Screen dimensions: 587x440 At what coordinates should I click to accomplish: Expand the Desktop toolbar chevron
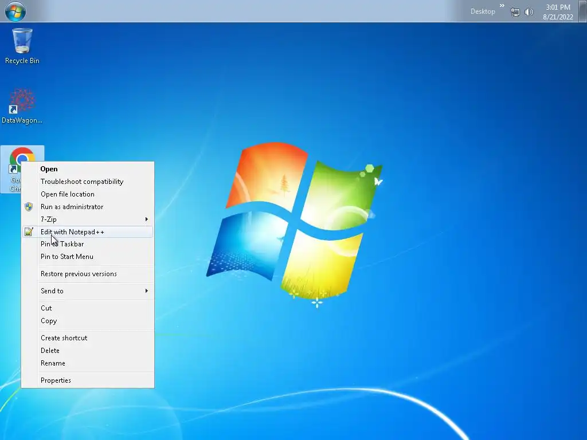click(502, 6)
